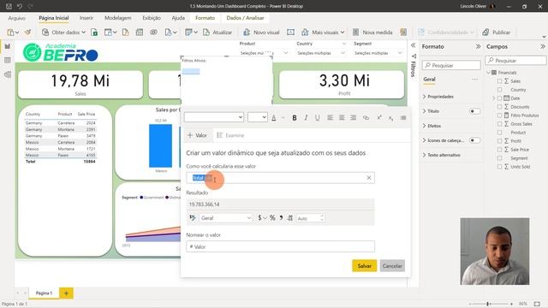The width and height of the screenshot is (548, 308).
Task: Click the format painter icon in ribbon
Action: (27, 33)
